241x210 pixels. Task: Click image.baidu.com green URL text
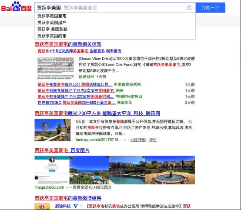49,187
